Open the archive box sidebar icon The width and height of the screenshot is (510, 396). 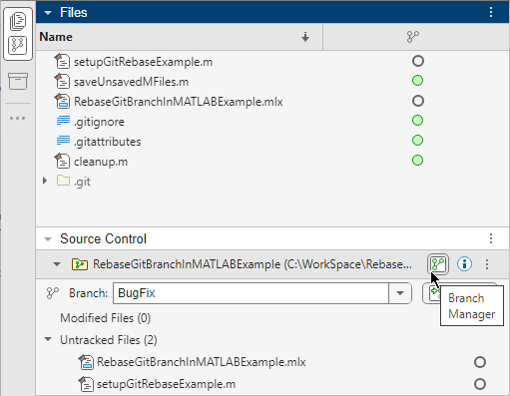tap(18, 81)
